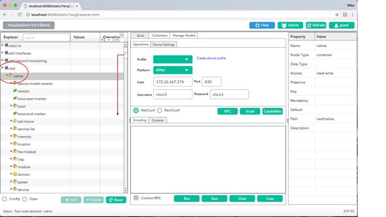Click the boot-end-marker leaf icon

(15, 114)
